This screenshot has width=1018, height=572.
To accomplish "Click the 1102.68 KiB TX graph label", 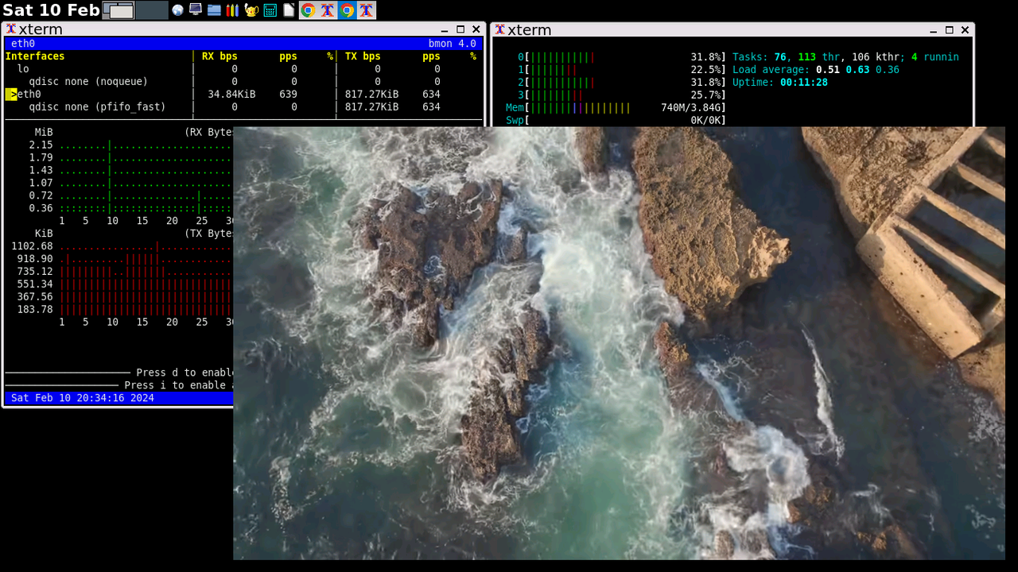I will click(x=32, y=246).
